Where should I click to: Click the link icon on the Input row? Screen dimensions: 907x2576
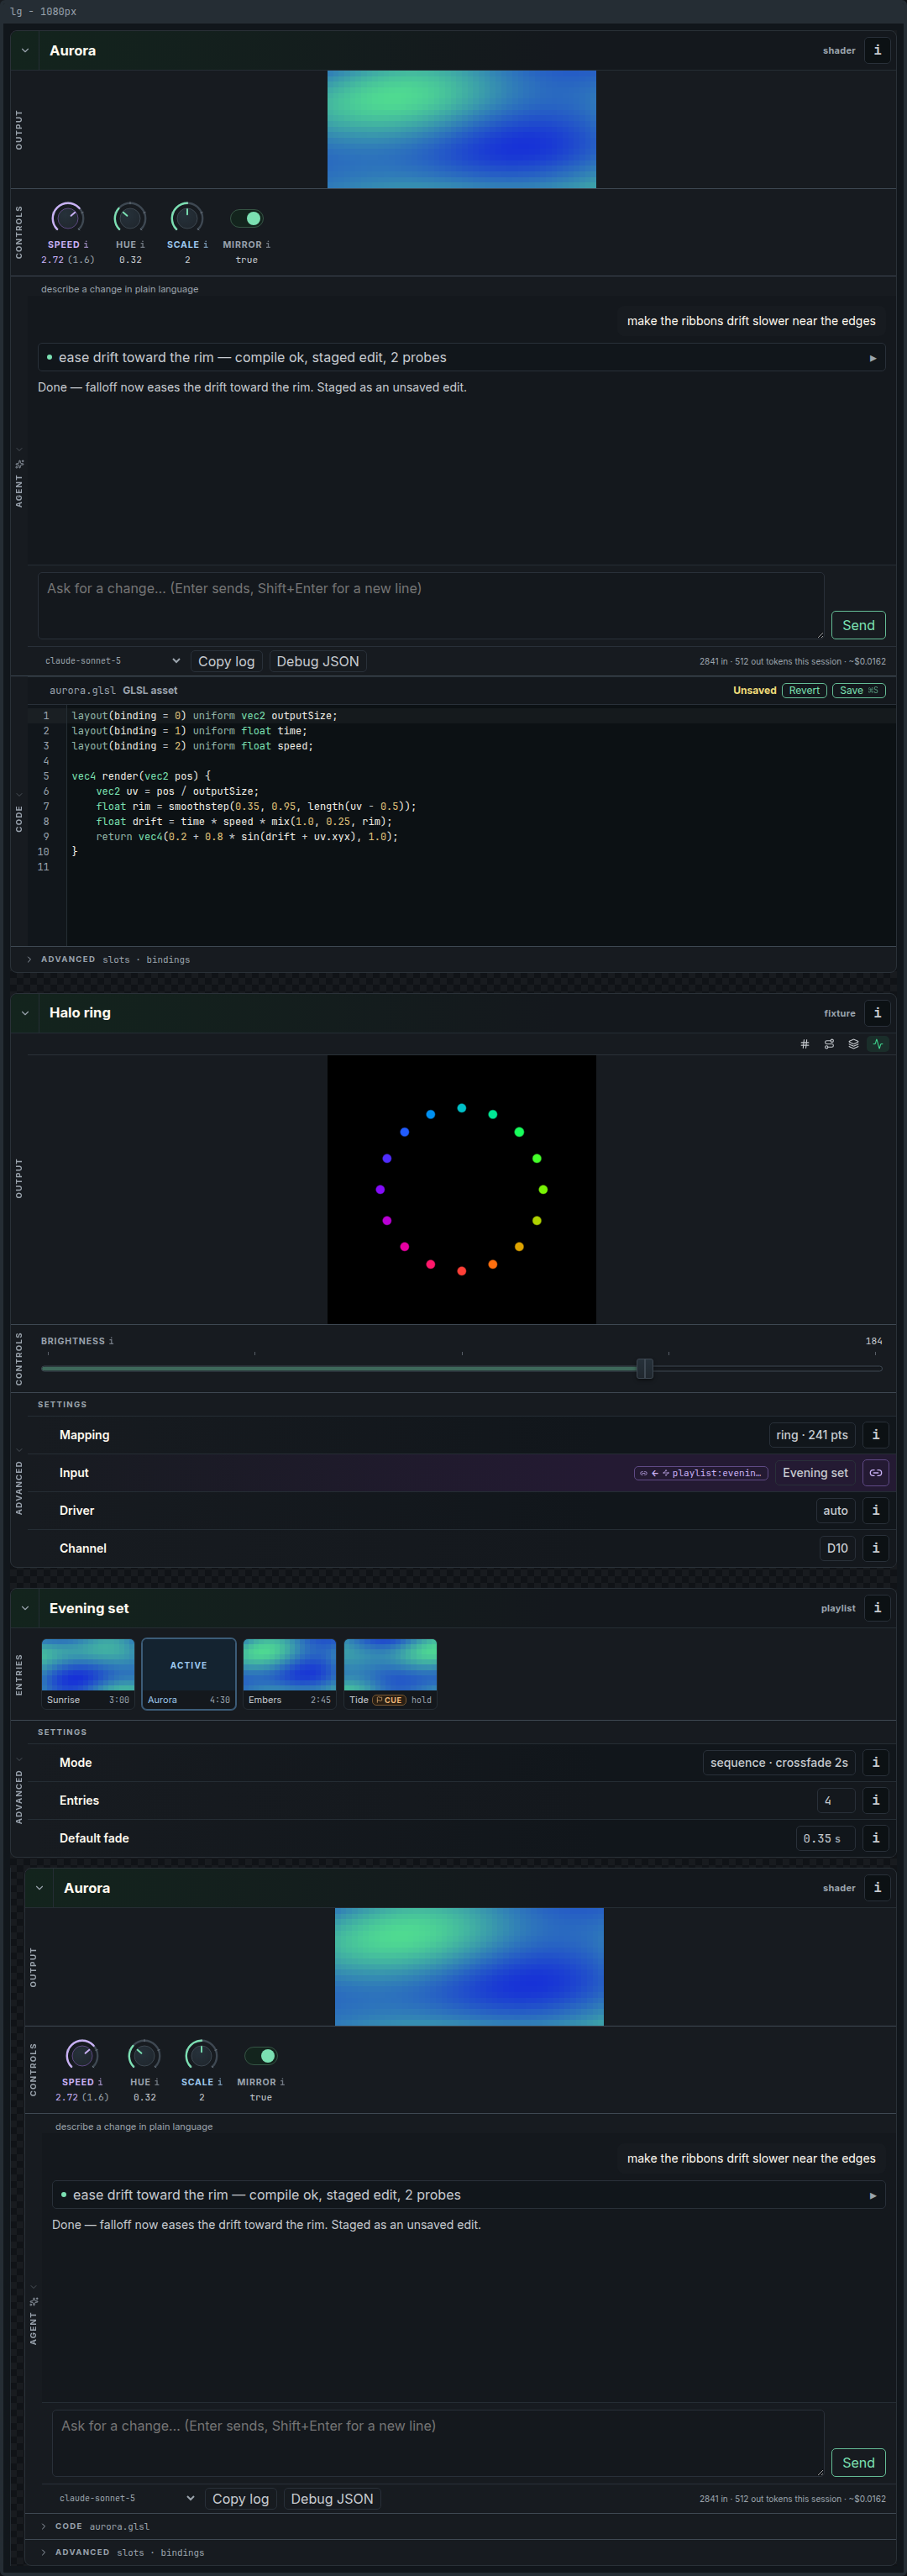[876, 1473]
